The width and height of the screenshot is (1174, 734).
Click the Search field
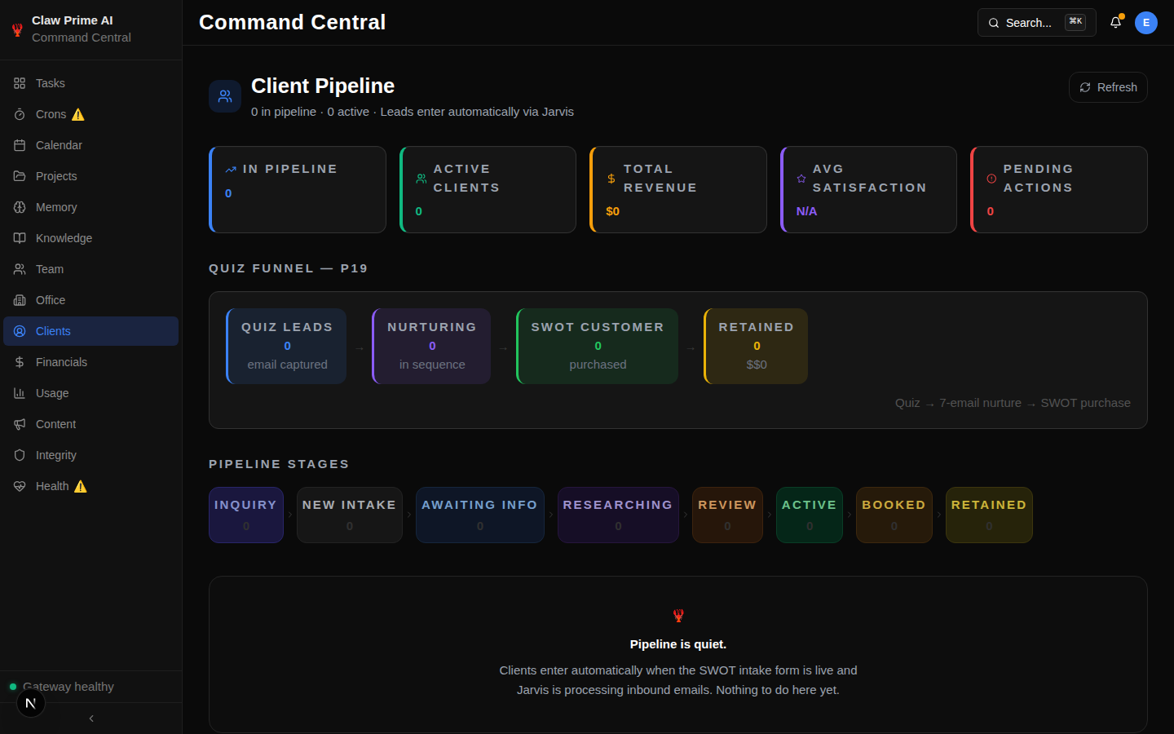(1037, 23)
